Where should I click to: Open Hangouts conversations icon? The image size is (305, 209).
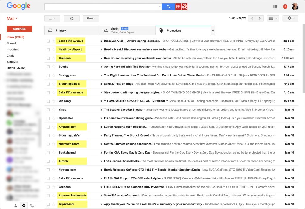tap(24, 205)
